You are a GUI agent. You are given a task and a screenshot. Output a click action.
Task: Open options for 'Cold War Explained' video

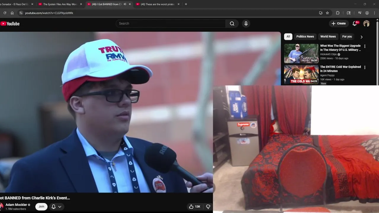coord(365,67)
